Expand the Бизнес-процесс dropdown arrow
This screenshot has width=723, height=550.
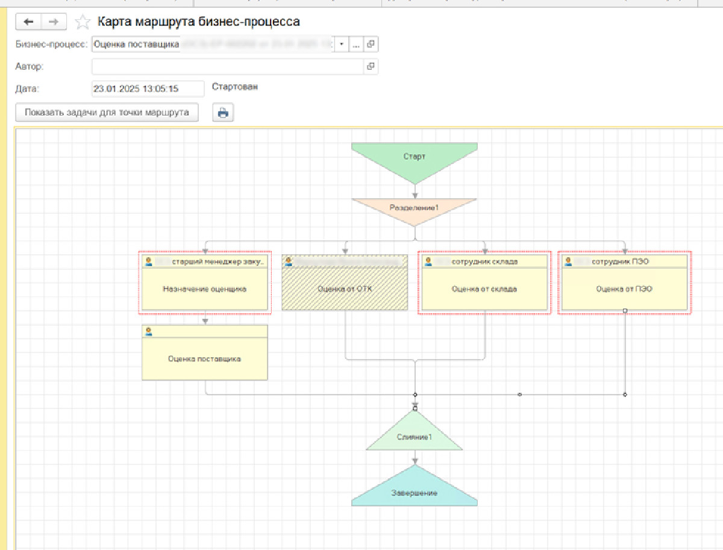[341, 44]
